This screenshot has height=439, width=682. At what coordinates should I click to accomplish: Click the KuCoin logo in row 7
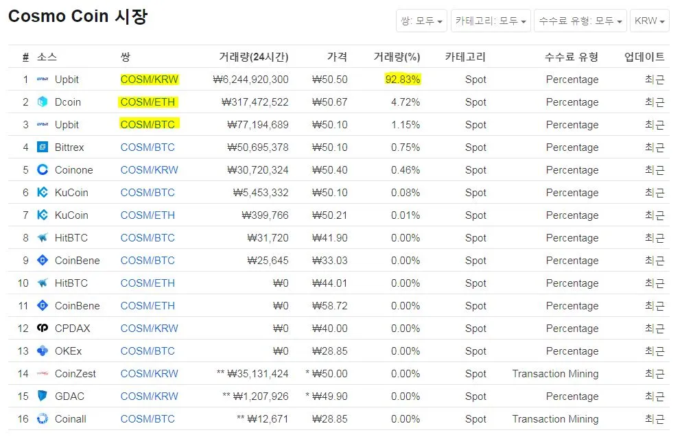(43, 215)
